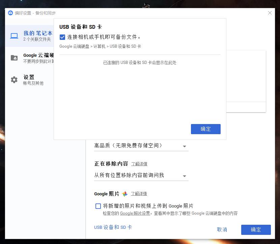
Task: Open the 高品质（无限免费存储空间）dropdown
Action: (x=141, y=146)
